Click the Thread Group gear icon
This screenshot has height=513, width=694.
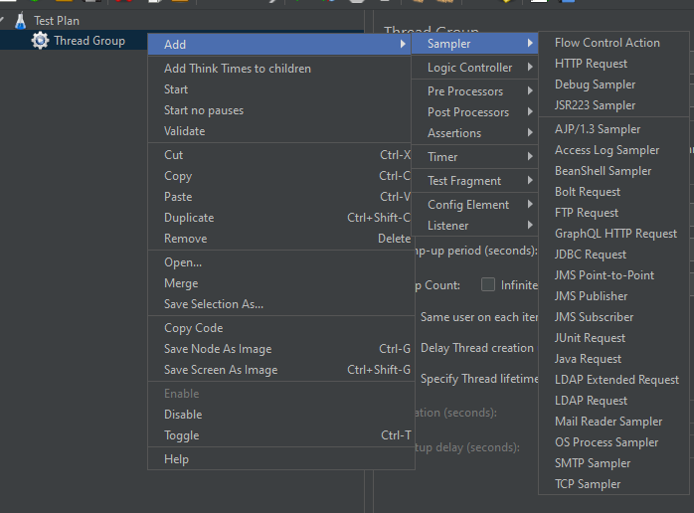click(x=40, y=41)
